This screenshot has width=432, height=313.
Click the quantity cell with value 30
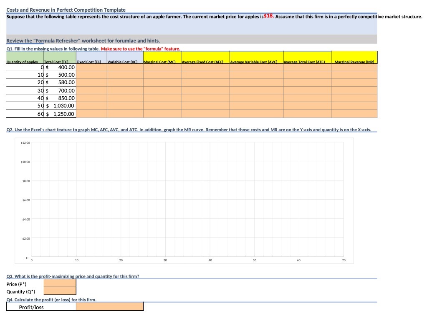[x=25, y=90]
